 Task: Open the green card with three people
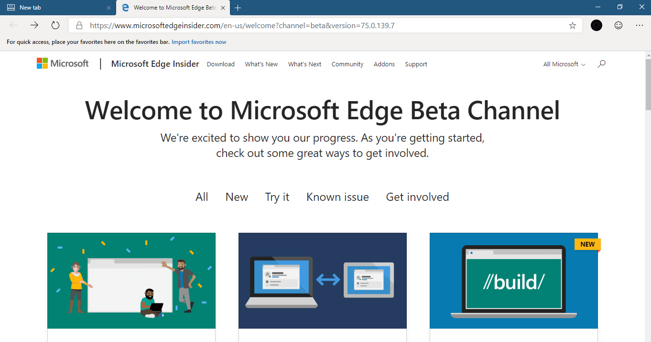click(131, 281)
